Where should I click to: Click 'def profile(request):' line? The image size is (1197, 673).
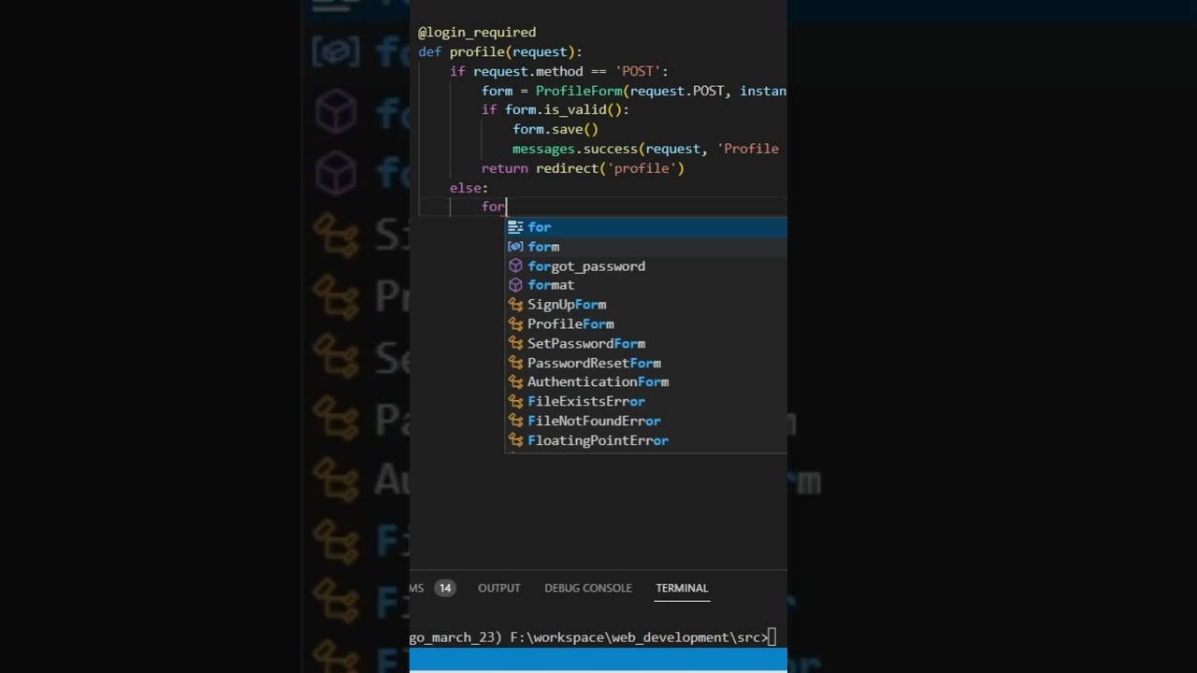(x=500, y=52)
